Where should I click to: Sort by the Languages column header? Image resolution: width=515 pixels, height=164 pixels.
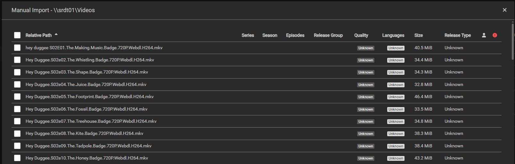click(x=393, y=35)
